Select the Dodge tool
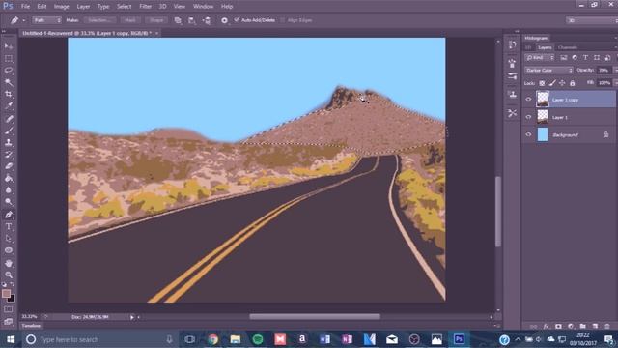The image size is (618, 348). [x=9, y=202]
